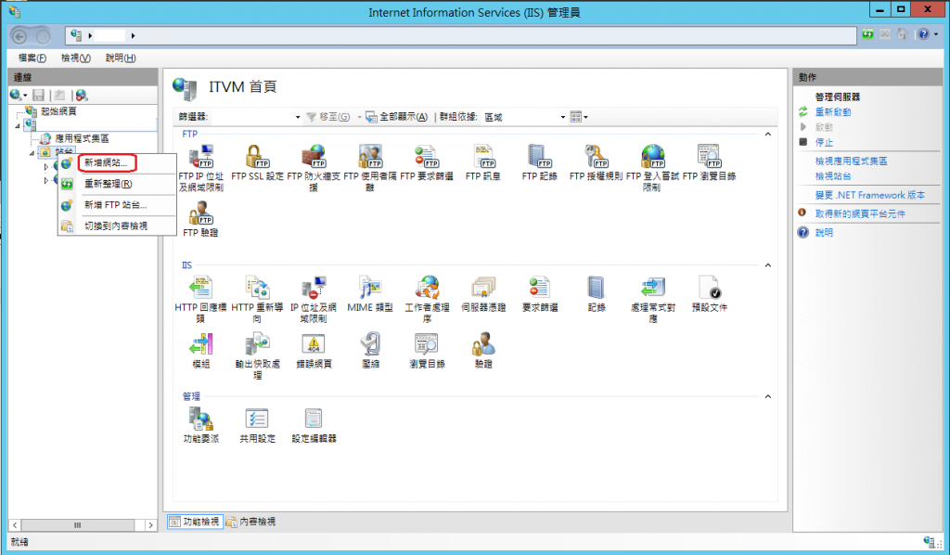950x555 pixels.
Task: Open FTP 登入嘗試限制 icon
Action: [652, 168]
